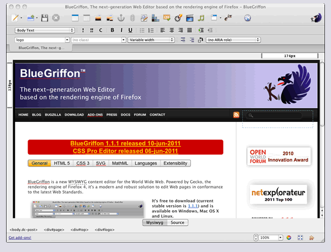Select the Extensibility page tab
Image resolution: width=331 pixels, height=252 pixels.
click(175, 163)
